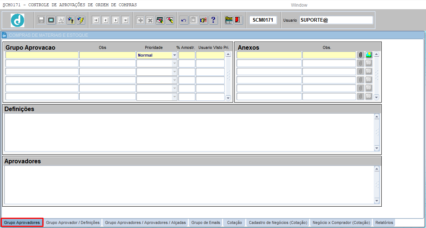Click the Enter Query flashlight-question icon
This screenshot has height=228, width=426.
(71, 20)
